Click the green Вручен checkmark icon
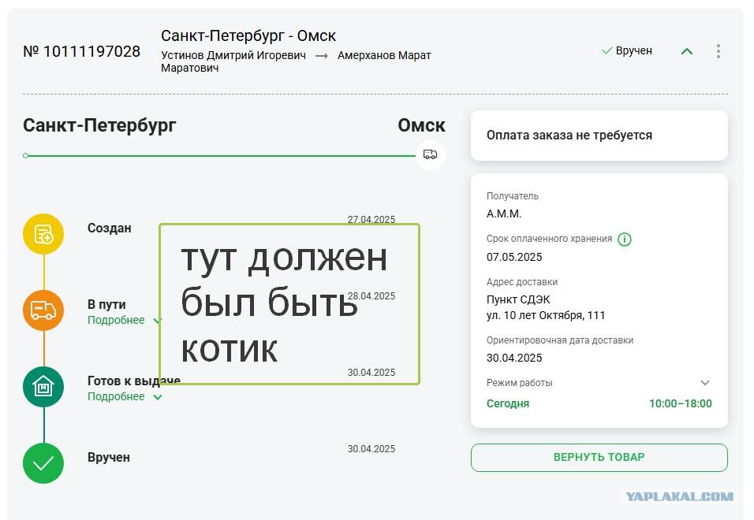Screen dimensions: 754x520 coord(43,462)
